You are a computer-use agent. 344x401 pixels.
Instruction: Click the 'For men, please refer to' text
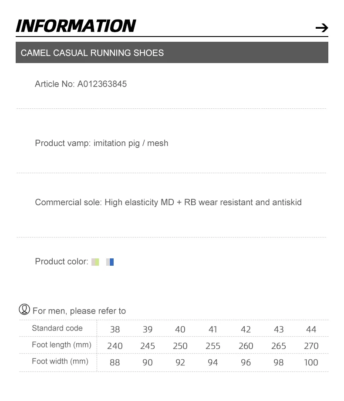[x=79, y=311]
